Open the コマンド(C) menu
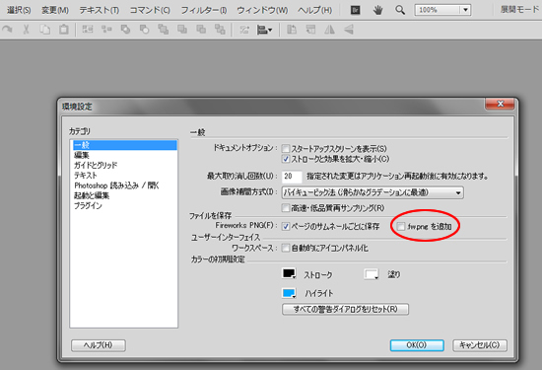 tap(150, 10)
